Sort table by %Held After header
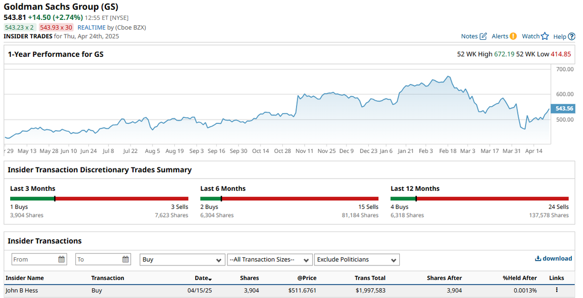The width and height of the screenshot is (583, 298). 520,278
